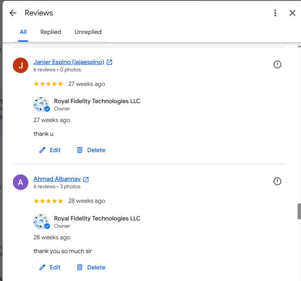
Task: Flag Ahmad Albannay's review
Action: pyautogui.click(x=277, y=181)
